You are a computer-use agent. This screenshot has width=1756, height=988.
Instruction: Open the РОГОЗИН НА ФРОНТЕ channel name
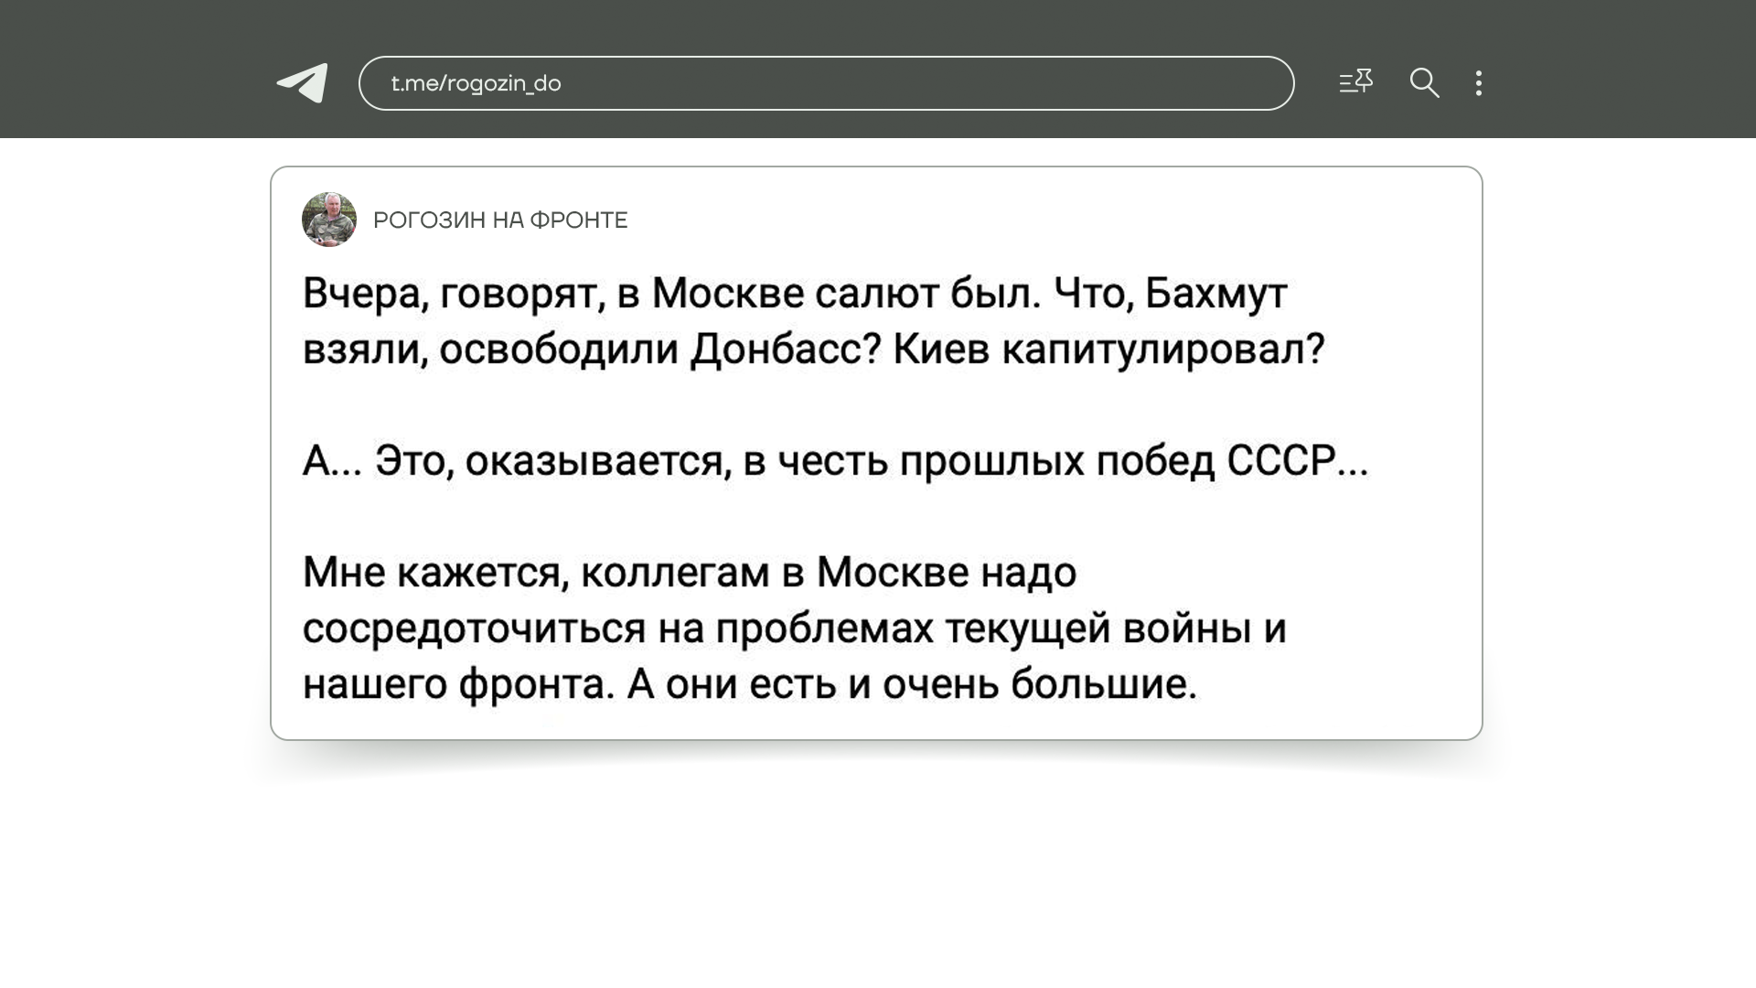(x=500, y=220)
